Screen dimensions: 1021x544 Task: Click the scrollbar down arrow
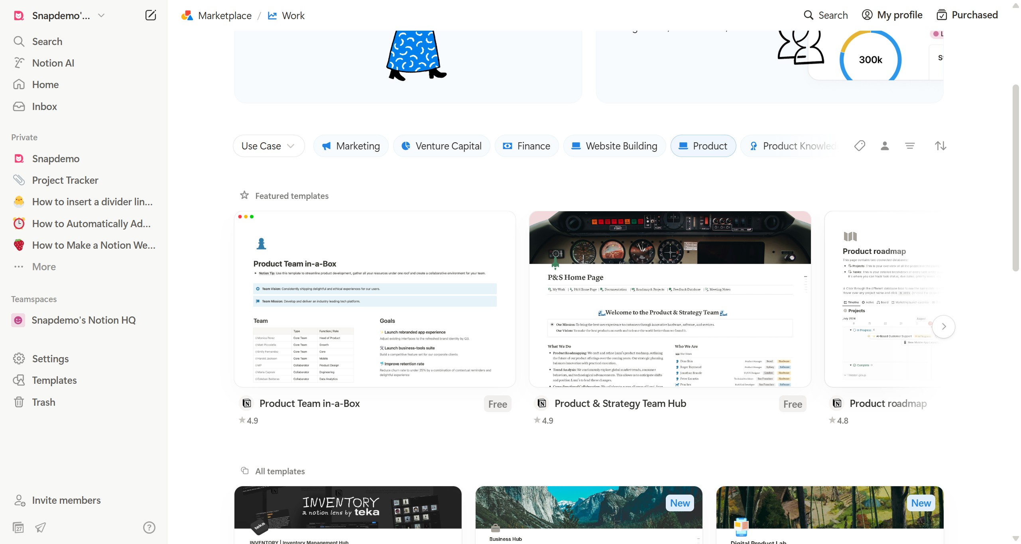coord(1015,538)
